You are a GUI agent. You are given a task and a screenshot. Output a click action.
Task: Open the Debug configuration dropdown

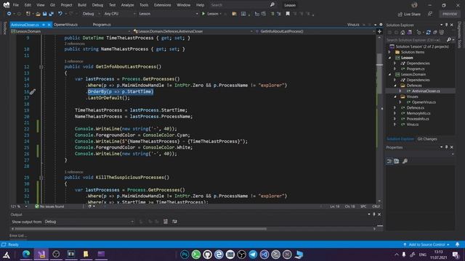91,14
